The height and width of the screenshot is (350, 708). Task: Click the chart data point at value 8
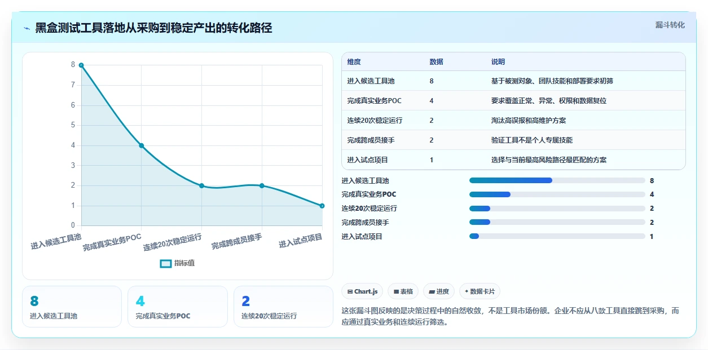[81, 65]
